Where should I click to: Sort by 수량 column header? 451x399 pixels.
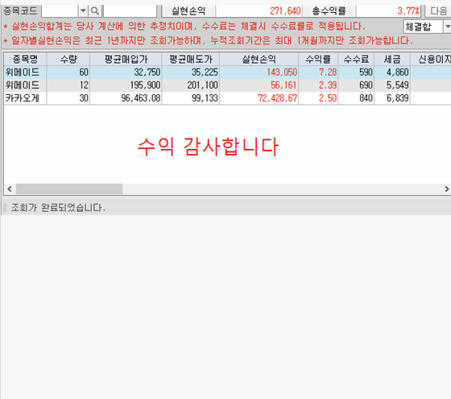pyautogui.click(x=68, y=60)
